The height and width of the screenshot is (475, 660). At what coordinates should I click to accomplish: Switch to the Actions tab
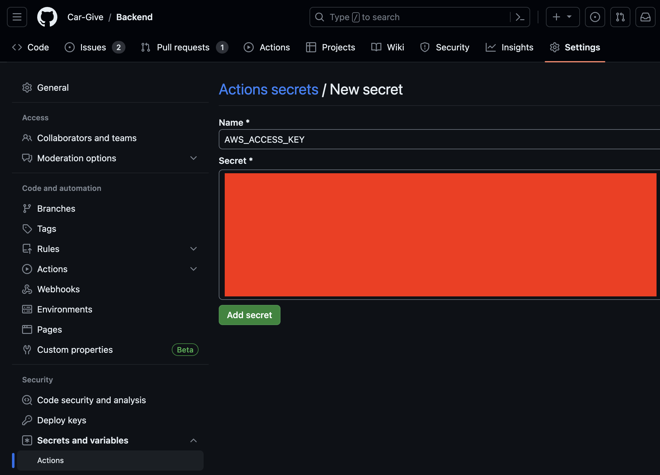(x=267, y=47)
